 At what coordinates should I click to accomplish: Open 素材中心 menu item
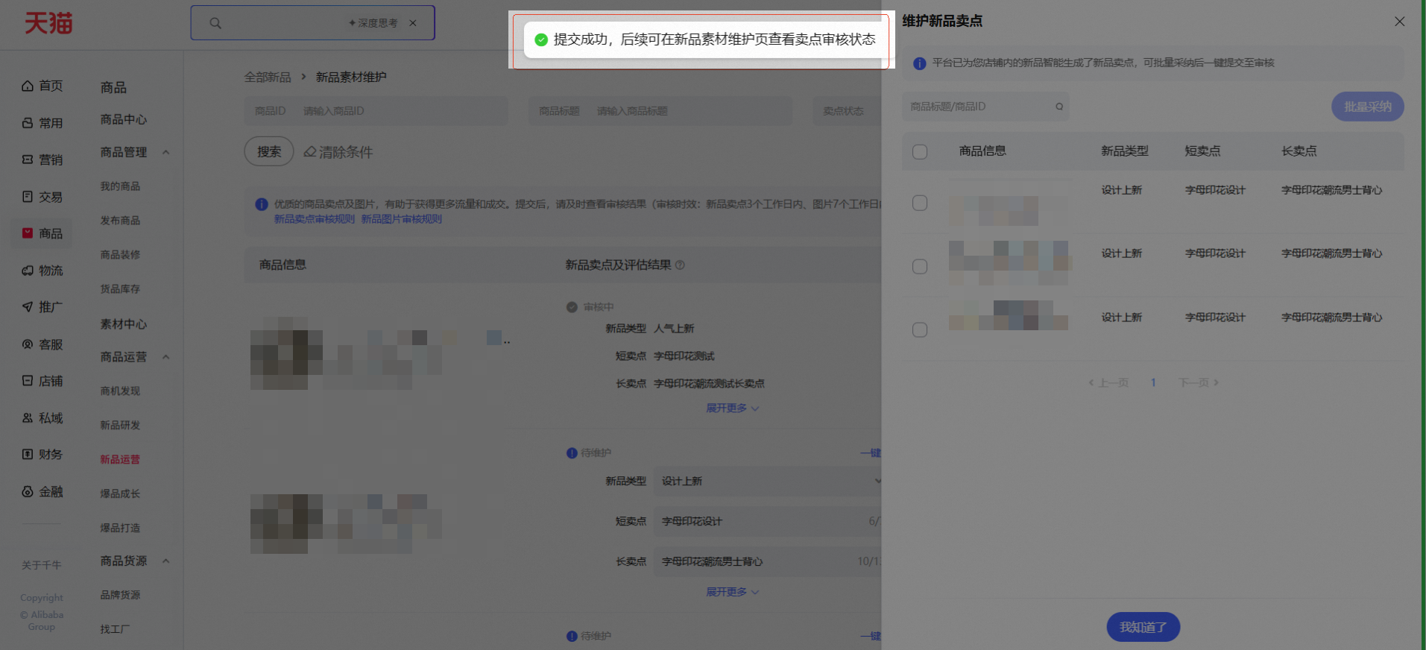coord(124,324)
